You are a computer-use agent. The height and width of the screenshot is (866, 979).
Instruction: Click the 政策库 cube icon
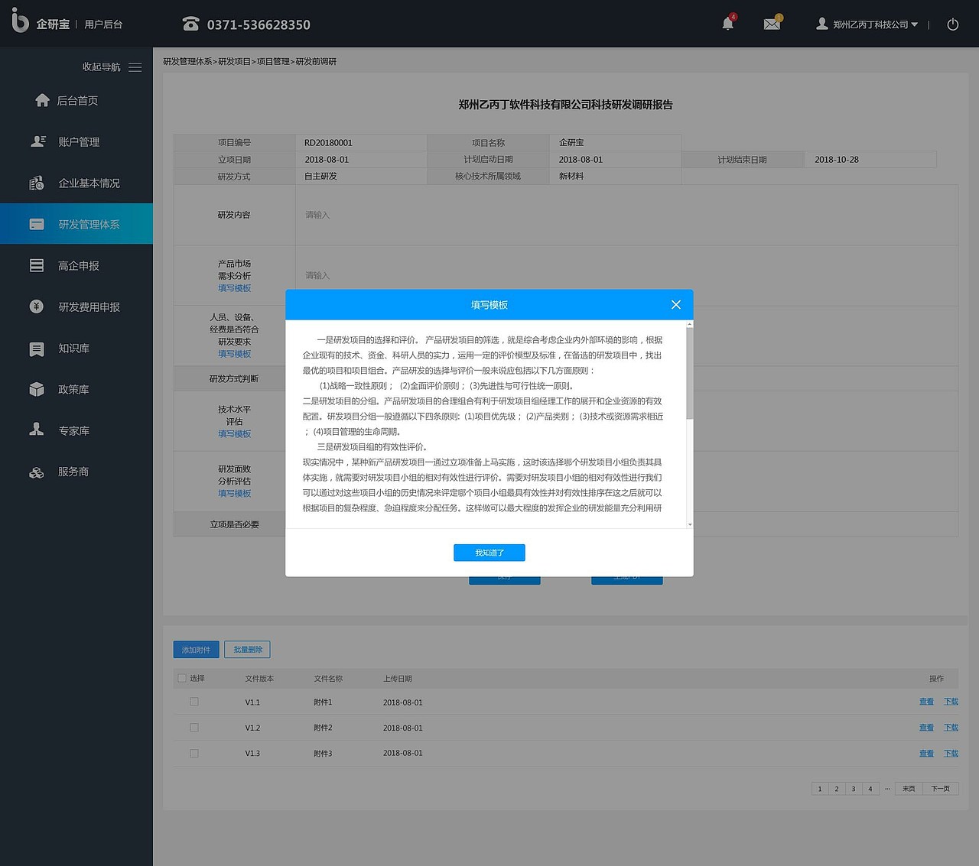(37, 389)
